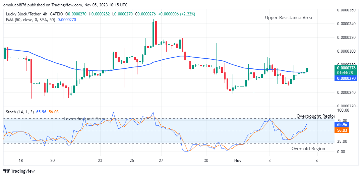This screenshot has width=362, height=177.
Task: Click the '27' date on time axis
Action: pyautogui.click(x=161, y=161)
